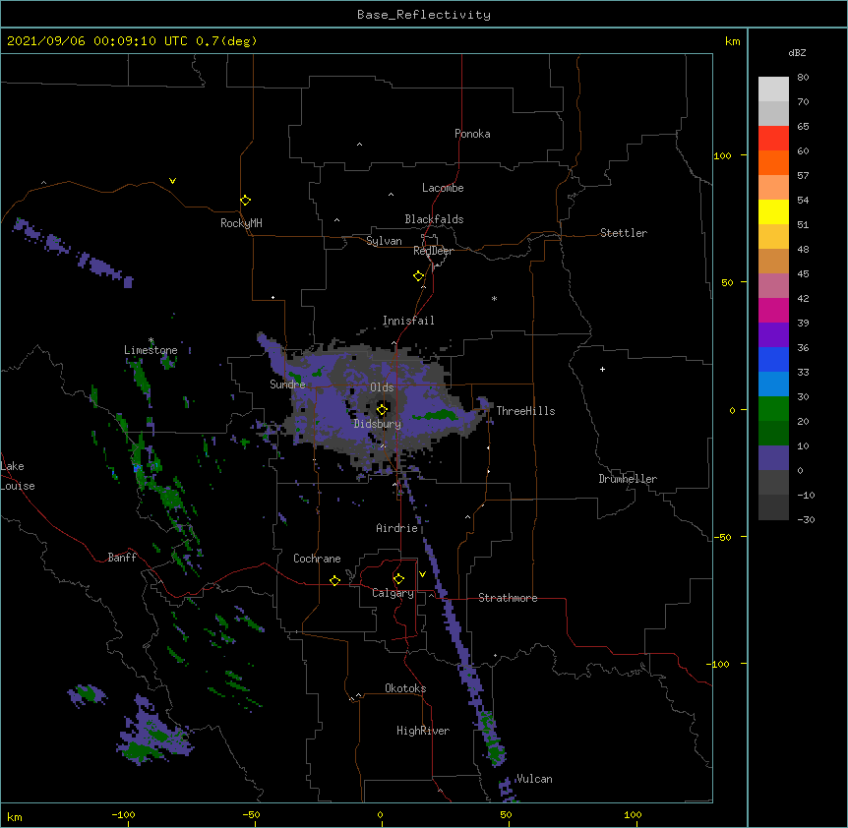Click the Vulcan label
The width and height of the screenshot is (848, 828).
[x=534, y=779]
